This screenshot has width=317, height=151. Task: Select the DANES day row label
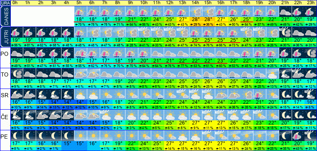coord(5,16)
